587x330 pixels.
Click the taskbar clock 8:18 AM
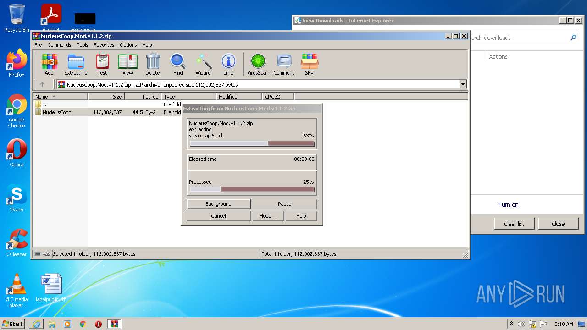click(564, 324)
